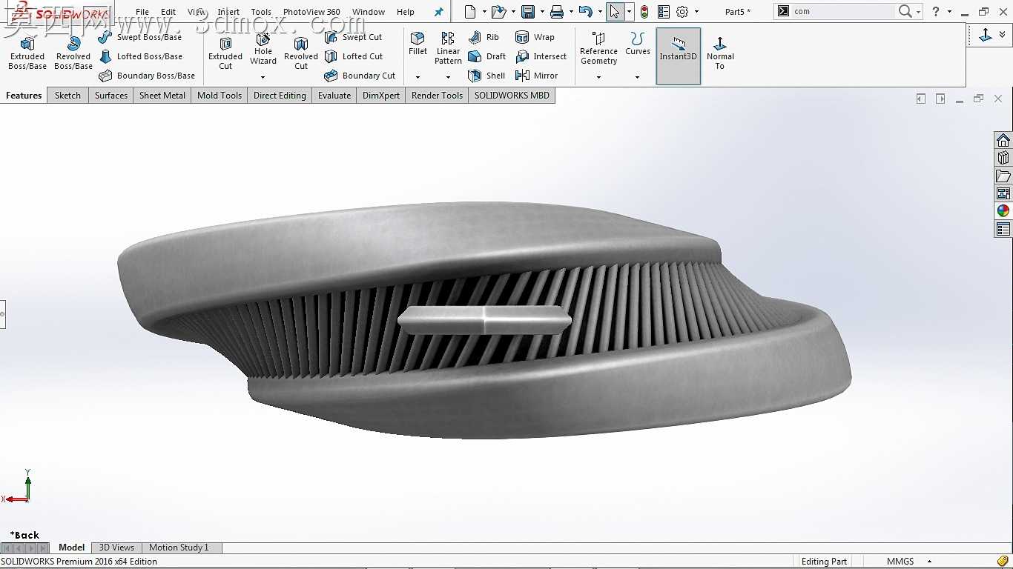Open the File menu
The image size is (1013, 569).
coord(142,12)
